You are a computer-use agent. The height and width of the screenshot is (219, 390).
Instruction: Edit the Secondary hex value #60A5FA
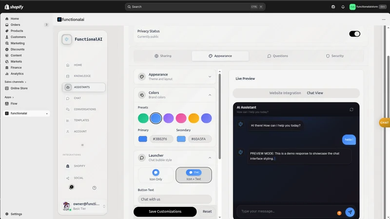pyautogui.click(x=200, y=139)
